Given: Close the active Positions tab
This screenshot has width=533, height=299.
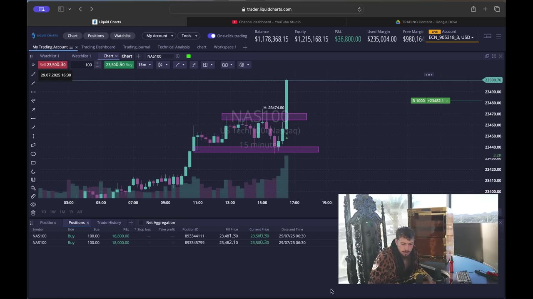Looking at the screenshot, I should tap(88, 223).
